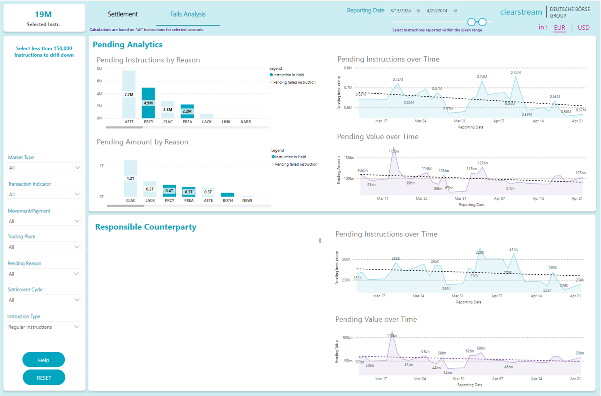The image size is (601, 396).
Task: Switch currency to EUR
Action: tap(559, 28)
